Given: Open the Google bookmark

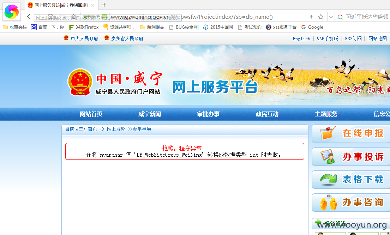Looking at the screenshot, I should 312,27.
